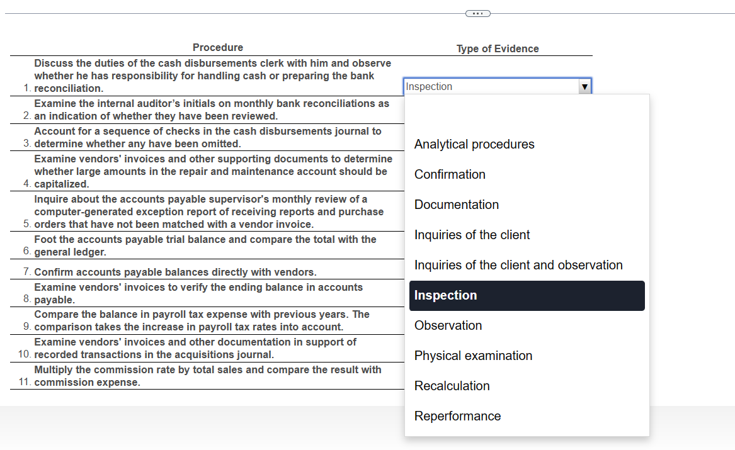This screenshot has width=735, height=450.
Task: Select Inquiries of the client option
Action: coord(472,235)
